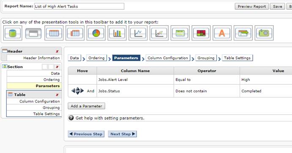Click the Column Name header
This screenshot has width=292, height=153.
pos(135,71)
